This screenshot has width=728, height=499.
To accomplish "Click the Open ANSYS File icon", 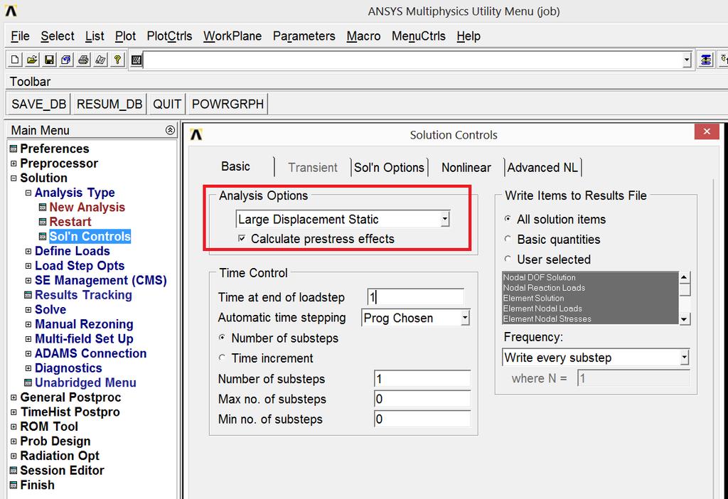I will click(32, 60).
